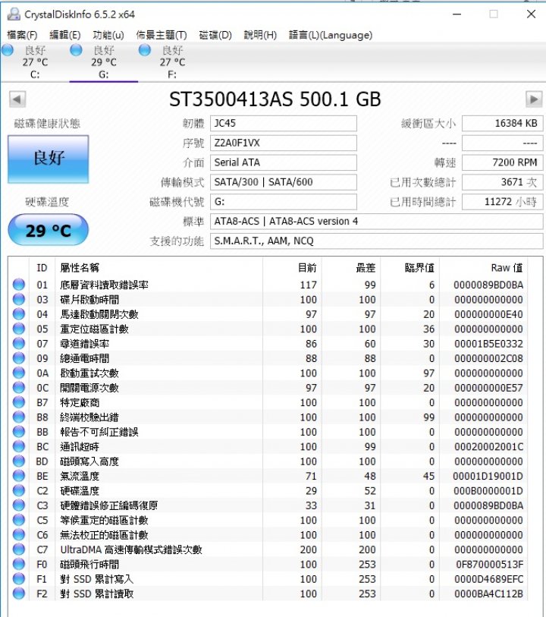Click status orb for attribute 01 row
Image resolution: width=546 pixels, height=617 pixels.
(18, 285)
